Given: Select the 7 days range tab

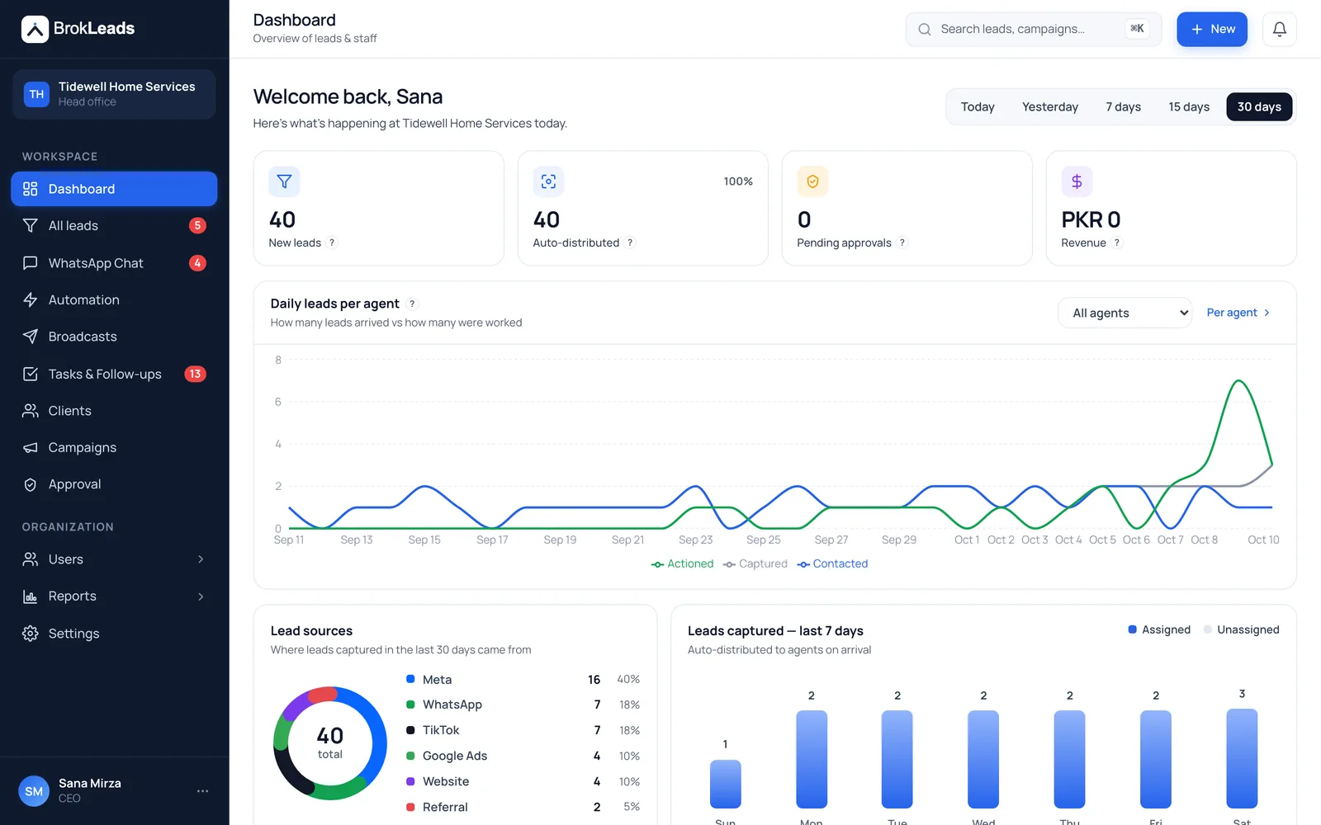Looking at the screenshot, I should (1123, 106).
